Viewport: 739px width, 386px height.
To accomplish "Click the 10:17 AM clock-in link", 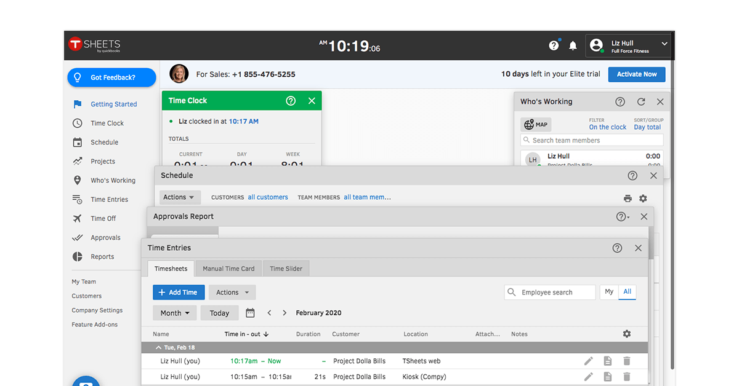I will pos(244,122).
